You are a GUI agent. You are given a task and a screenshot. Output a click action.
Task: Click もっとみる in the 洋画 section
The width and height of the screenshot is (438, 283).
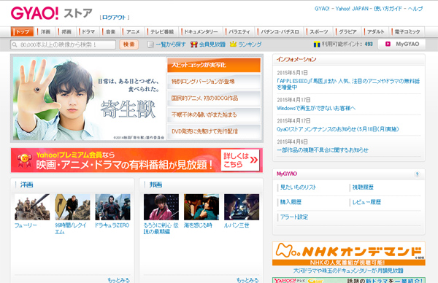118,280
